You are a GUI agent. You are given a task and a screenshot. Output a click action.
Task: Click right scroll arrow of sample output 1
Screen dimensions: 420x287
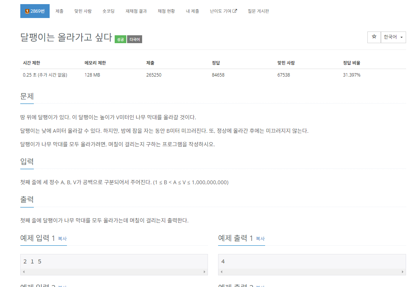click(x=403, y=272)
